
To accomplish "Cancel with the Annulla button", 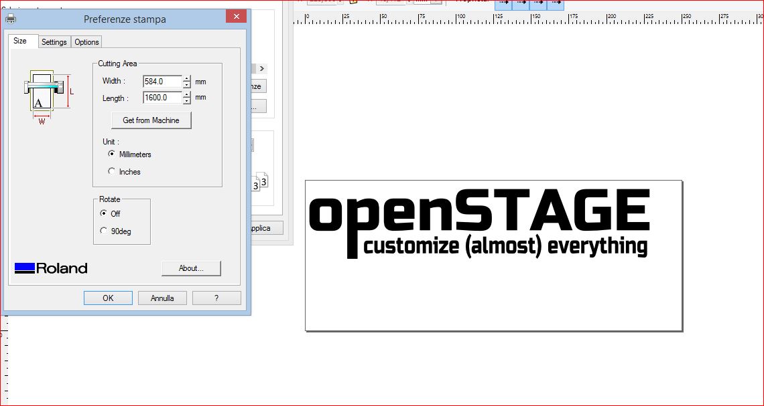I will 162,298.
